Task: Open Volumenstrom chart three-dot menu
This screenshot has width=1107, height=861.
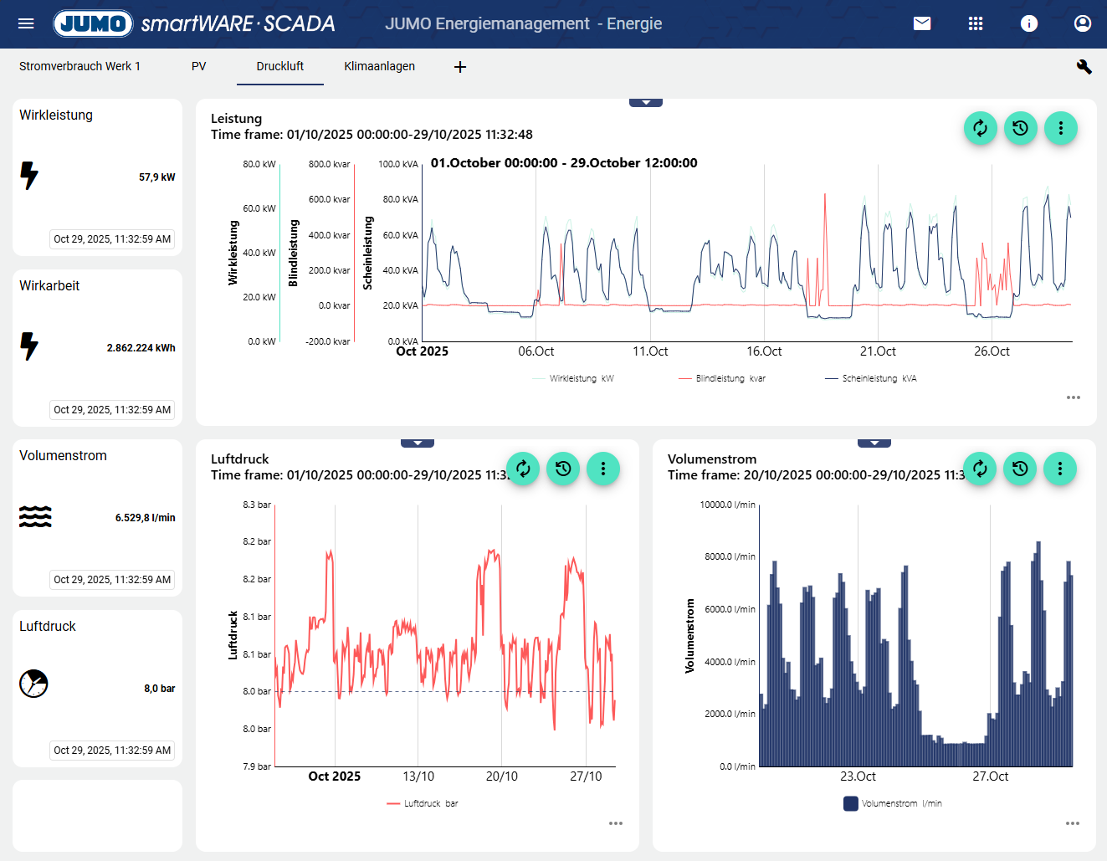Action: click(x=1060, y=469)
